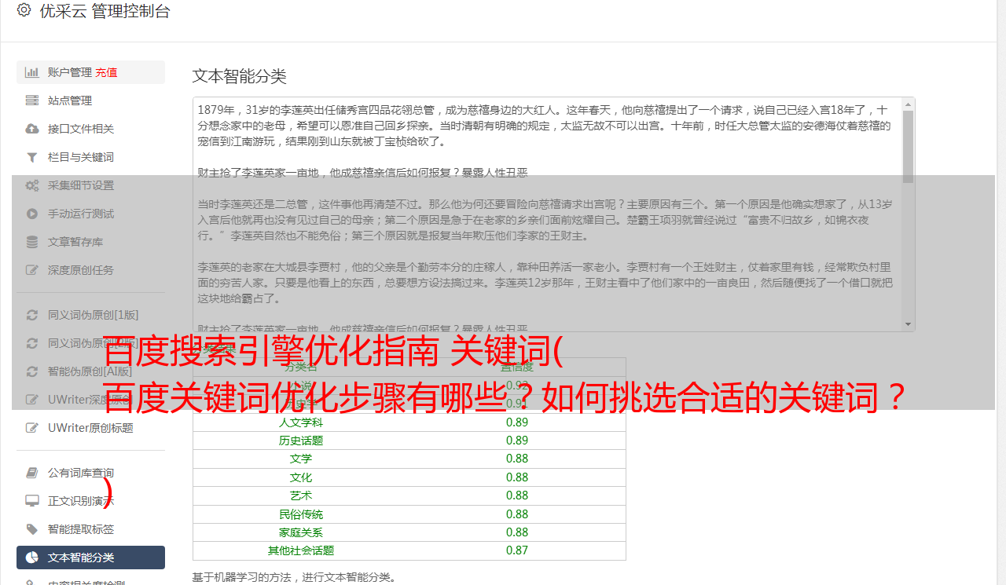Click the play icon next to 手动运行测试
1006x585 pixels.
(x=32, y=214)
